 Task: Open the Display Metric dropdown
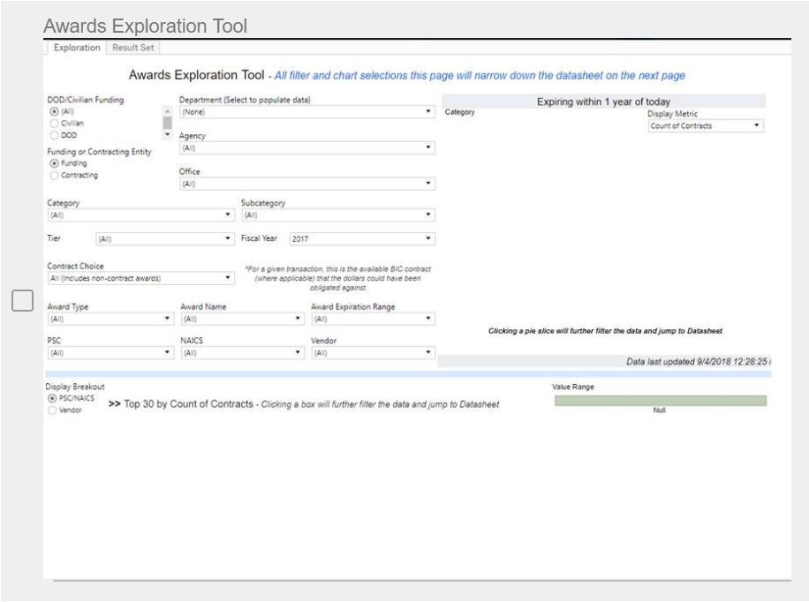coord(705,126)
